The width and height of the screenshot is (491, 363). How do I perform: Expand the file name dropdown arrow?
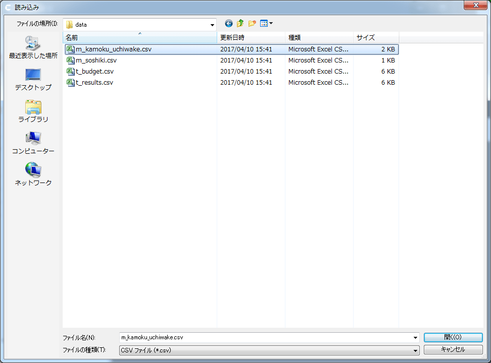click(415, 338)
